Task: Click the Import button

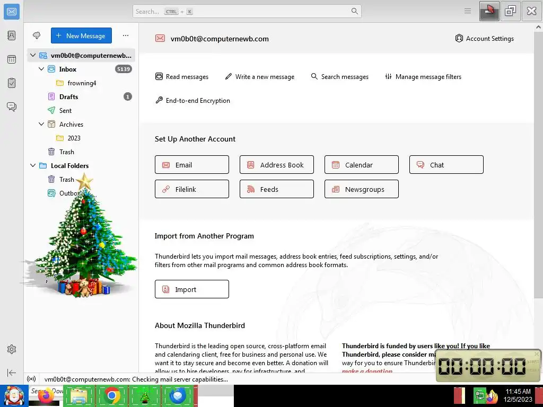Action: (192, 289)
